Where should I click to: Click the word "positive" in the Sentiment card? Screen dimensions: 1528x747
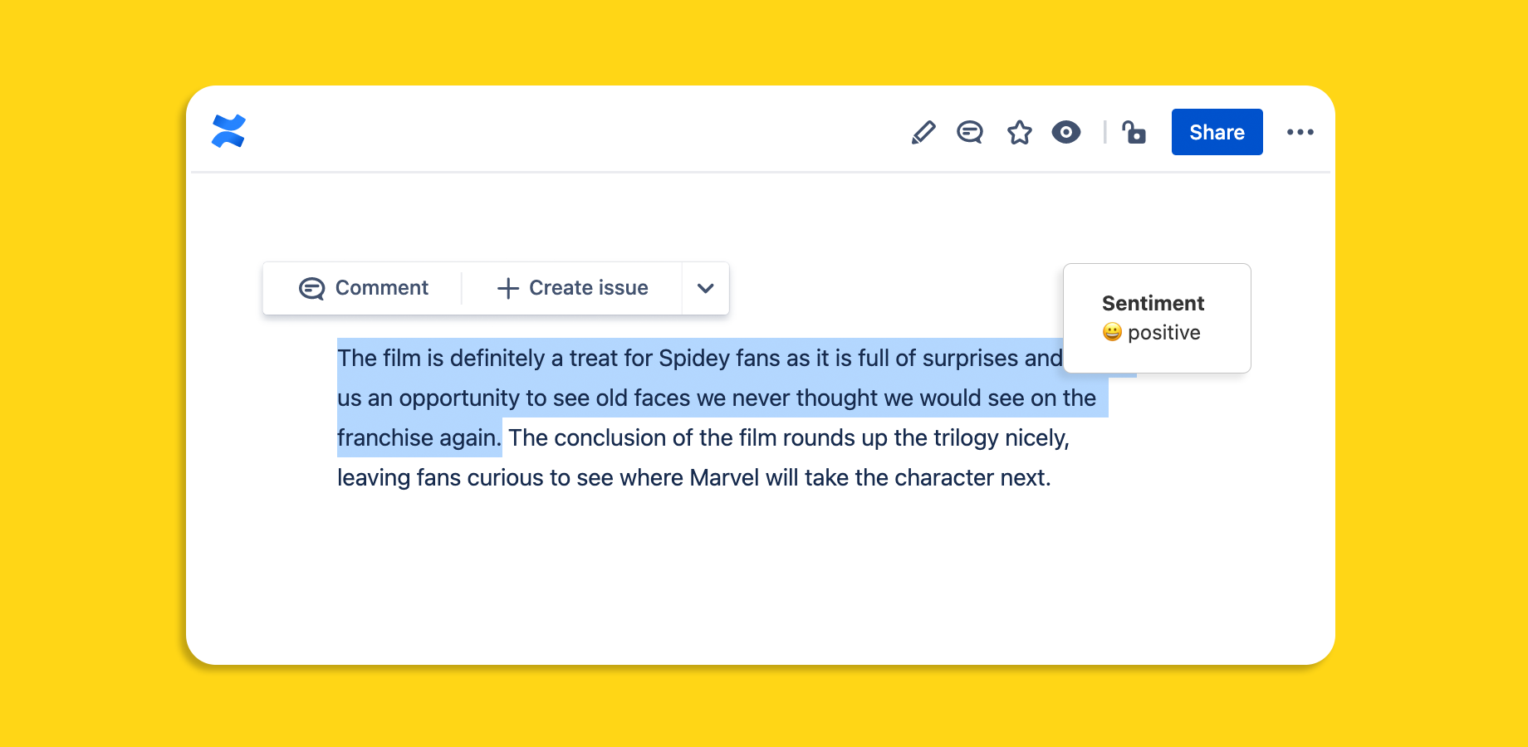tap(1163, 333)
